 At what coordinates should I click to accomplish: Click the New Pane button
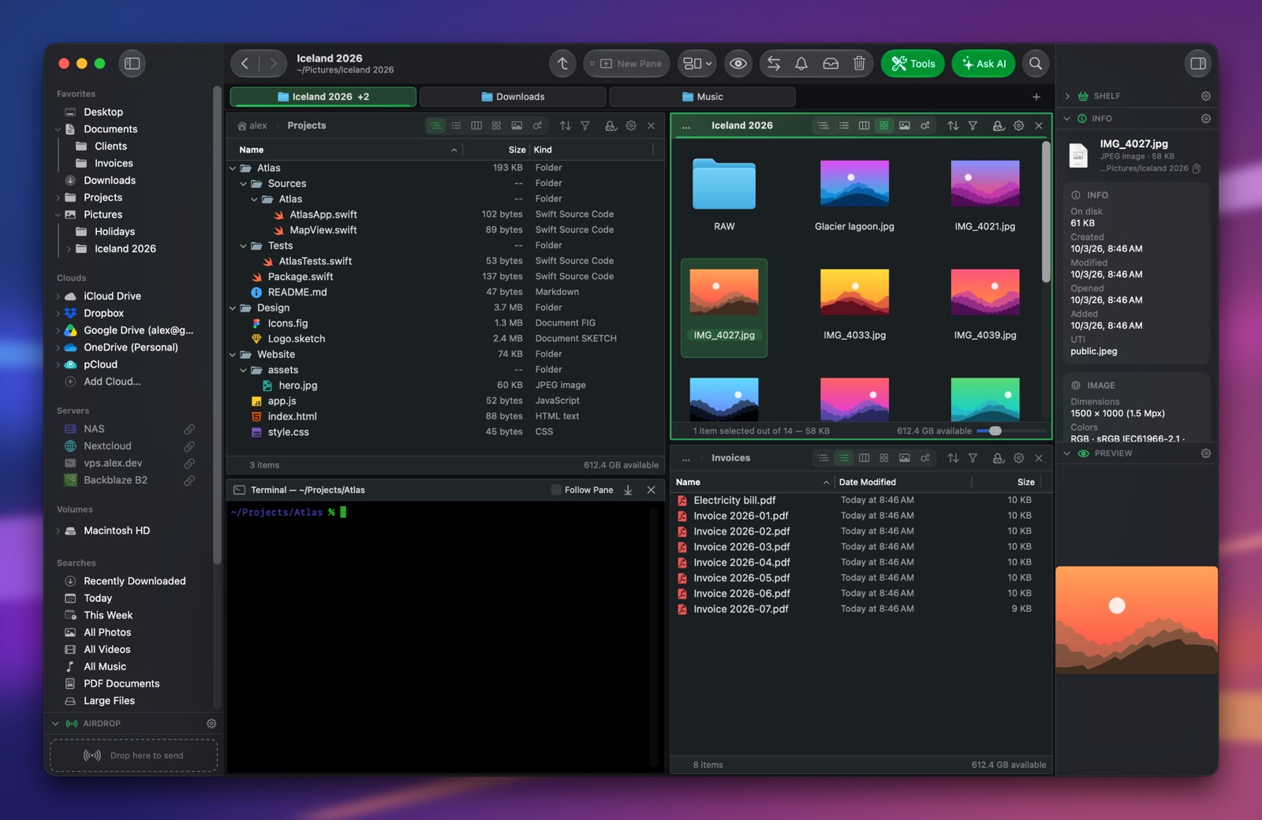627,64
